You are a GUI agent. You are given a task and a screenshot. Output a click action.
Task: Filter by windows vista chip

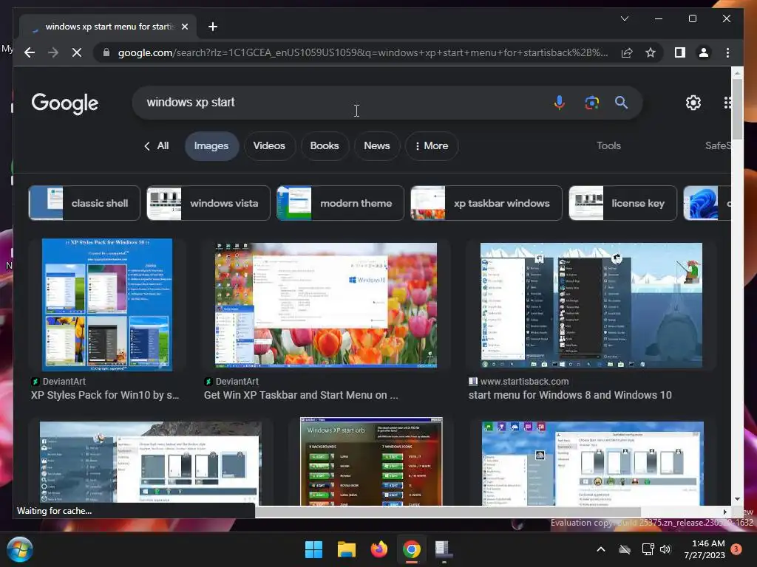pyautogui.click(x=208, y=203)
